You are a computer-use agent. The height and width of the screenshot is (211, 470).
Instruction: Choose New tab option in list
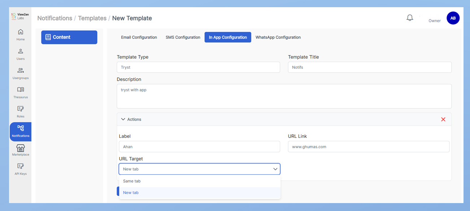pos(131,193)
